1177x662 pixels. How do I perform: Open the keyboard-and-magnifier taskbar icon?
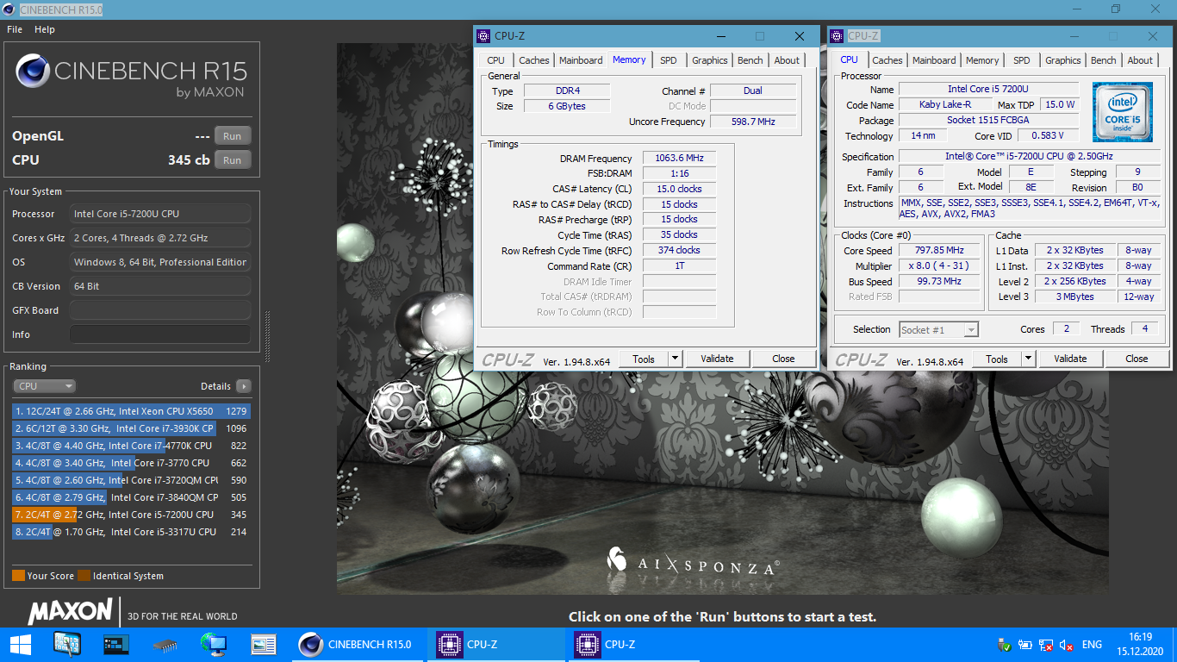pos(67,644)
